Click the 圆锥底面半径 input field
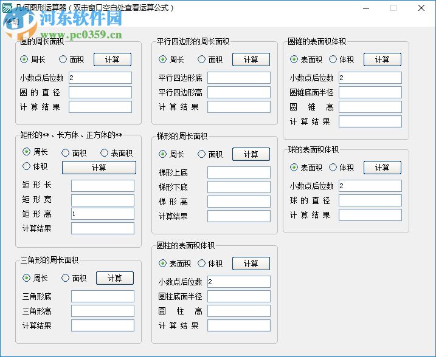 (370, 92)
